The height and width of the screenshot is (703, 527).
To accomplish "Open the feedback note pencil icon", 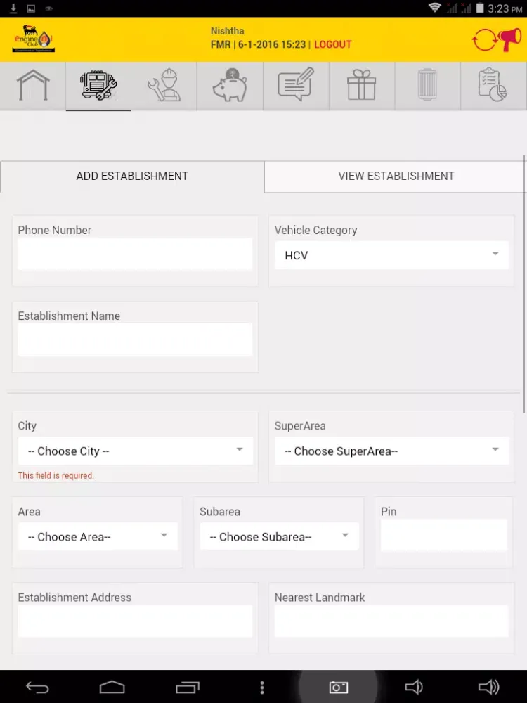I will click(x=295, y=86).
